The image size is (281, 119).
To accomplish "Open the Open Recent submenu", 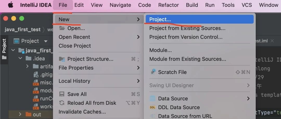I will coord(99,37).
